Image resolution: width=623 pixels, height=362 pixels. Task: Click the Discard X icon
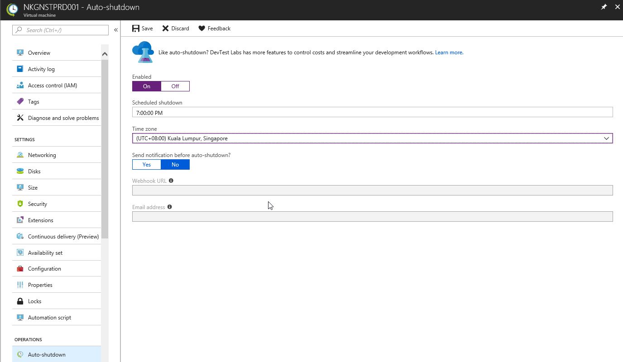(166, 29)
